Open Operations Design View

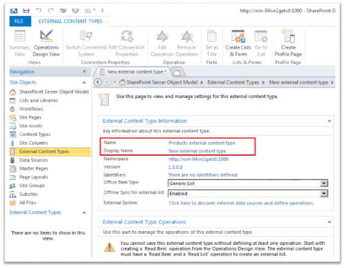46,43
